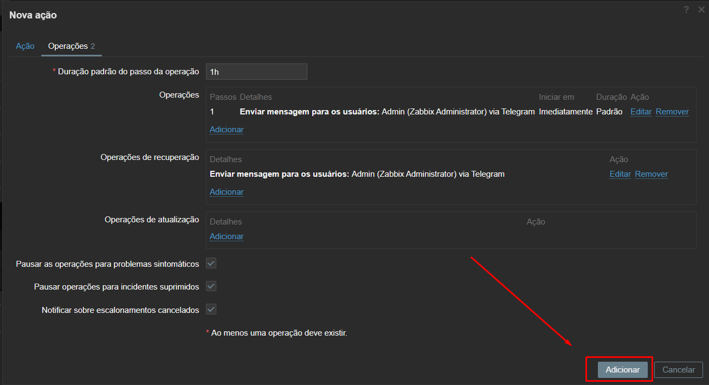Screen dimensions: 709x385
Task: Click the Duração column header
Action: pyautogui.click(x=611, y=97)
